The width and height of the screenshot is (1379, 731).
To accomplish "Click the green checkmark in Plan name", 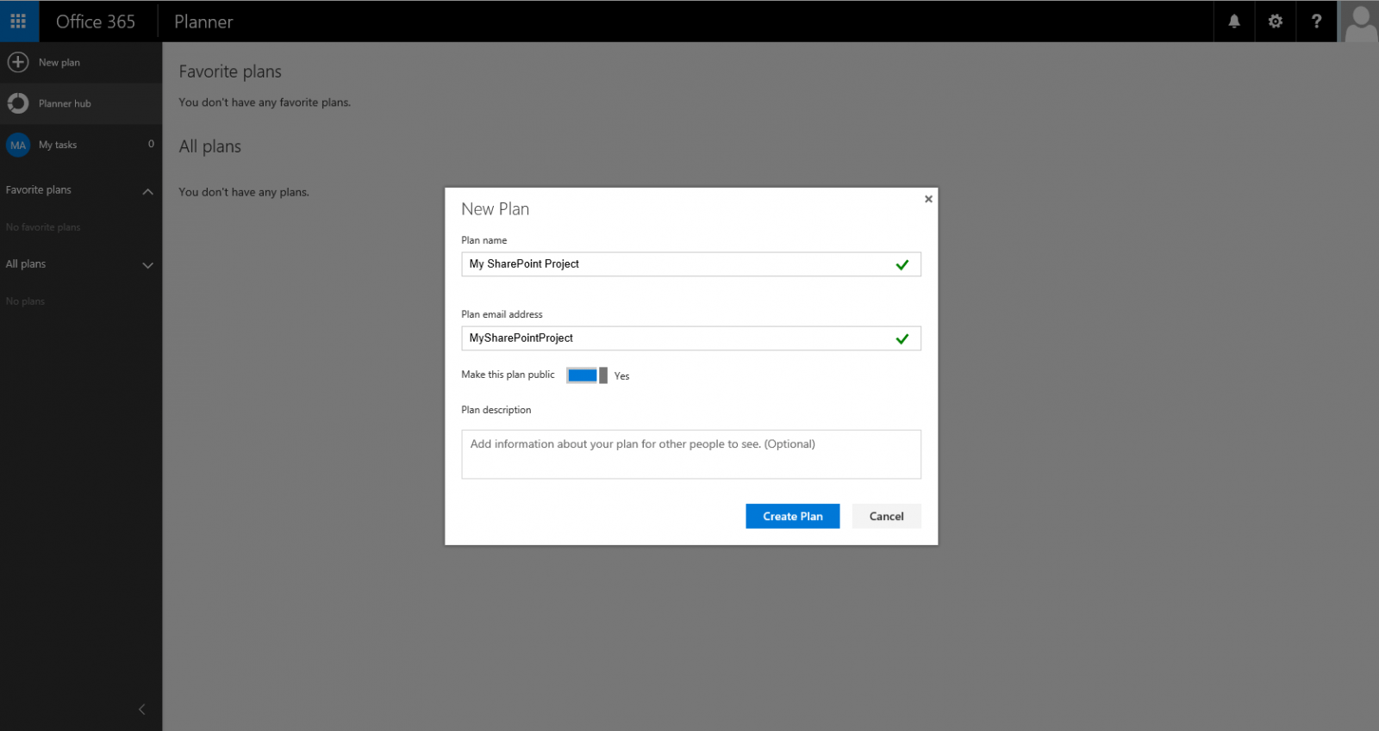I will coord(902,265).
